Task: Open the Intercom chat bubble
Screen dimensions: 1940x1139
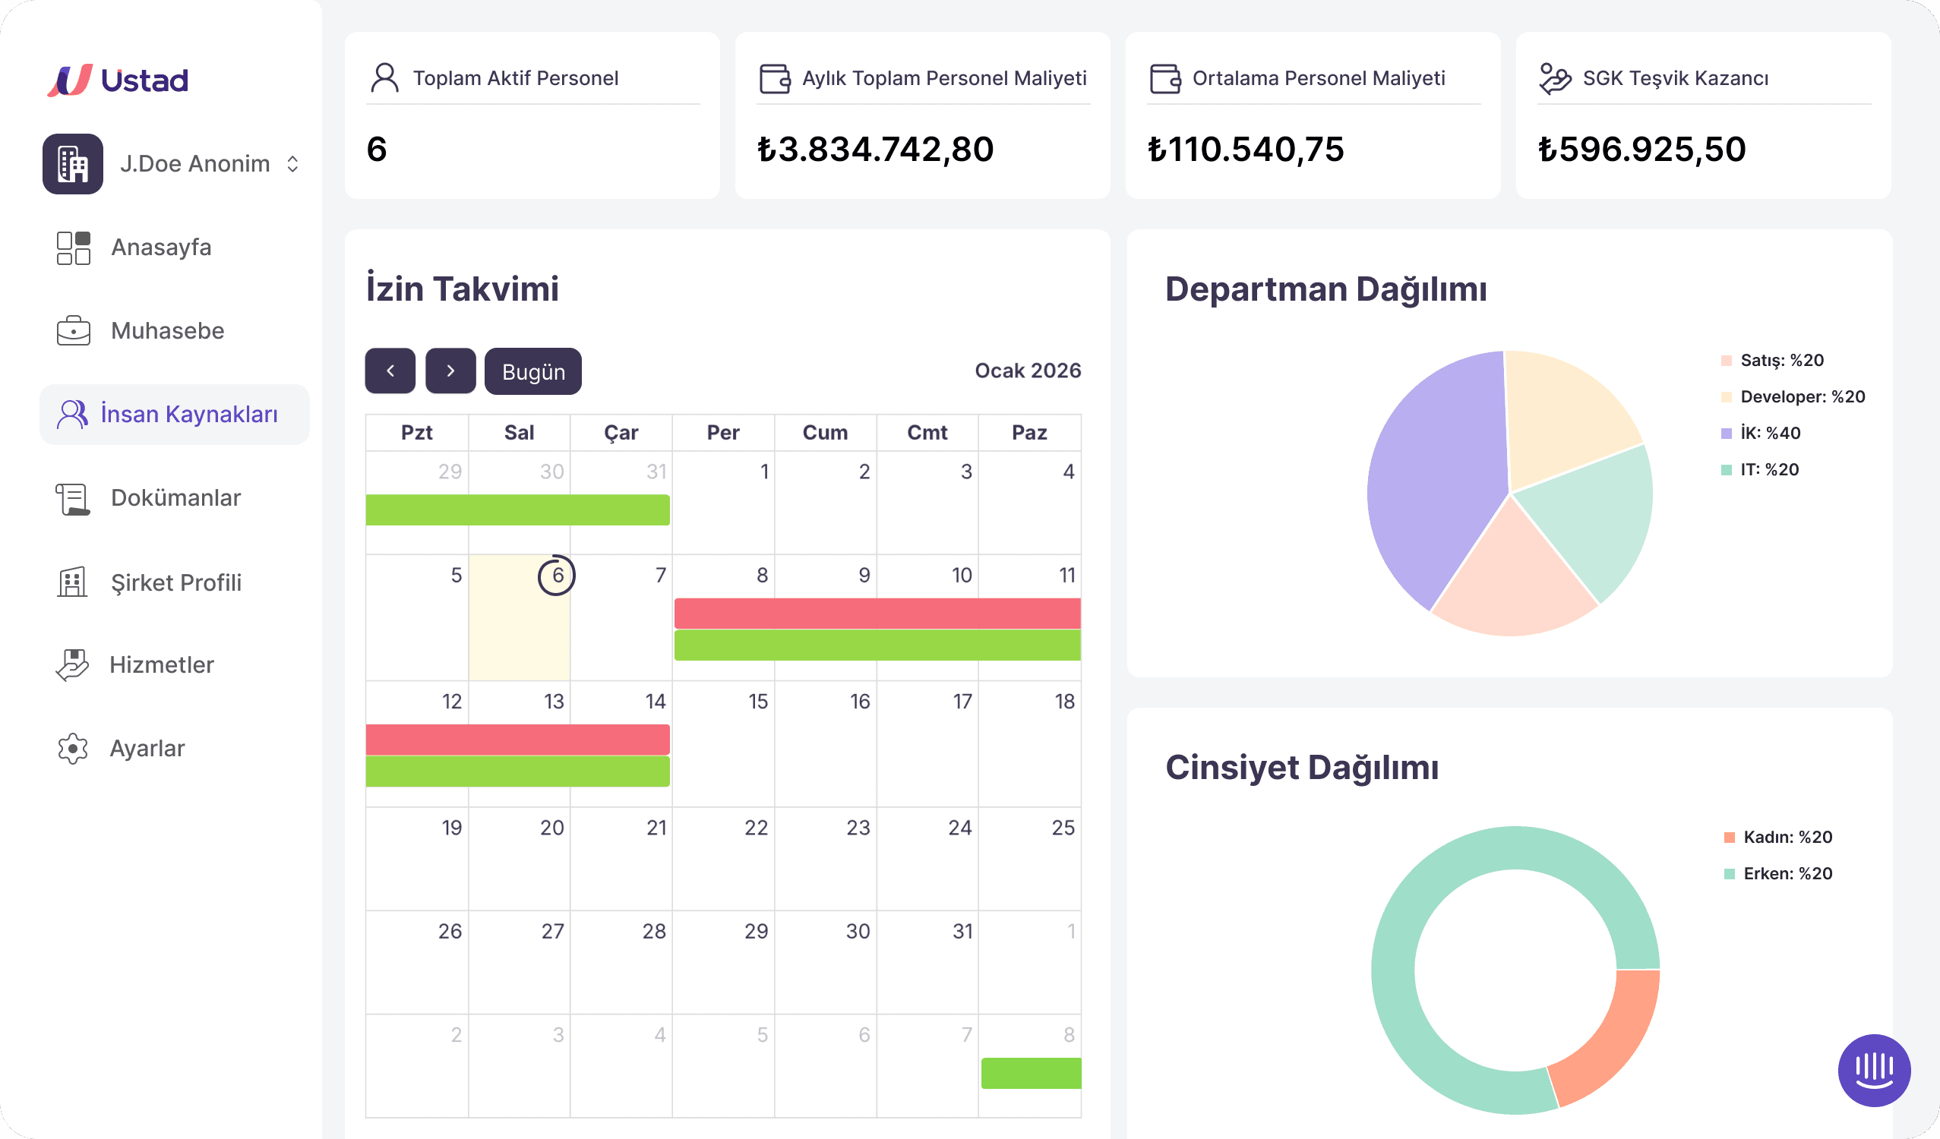Action: [1874, 1070]
